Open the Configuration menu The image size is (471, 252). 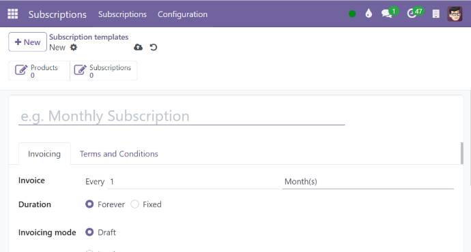(183, 14)
